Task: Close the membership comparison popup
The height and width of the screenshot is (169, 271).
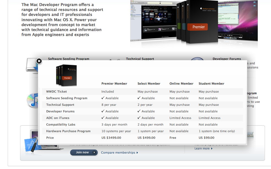Action: (39, 61)
